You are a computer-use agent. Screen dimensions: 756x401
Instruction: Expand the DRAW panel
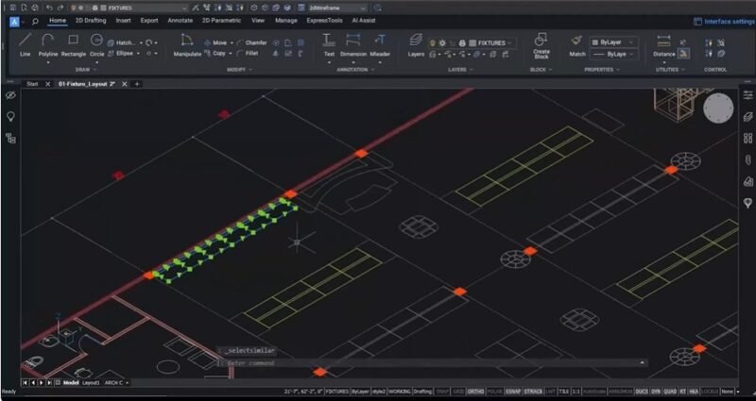(86, 70)
